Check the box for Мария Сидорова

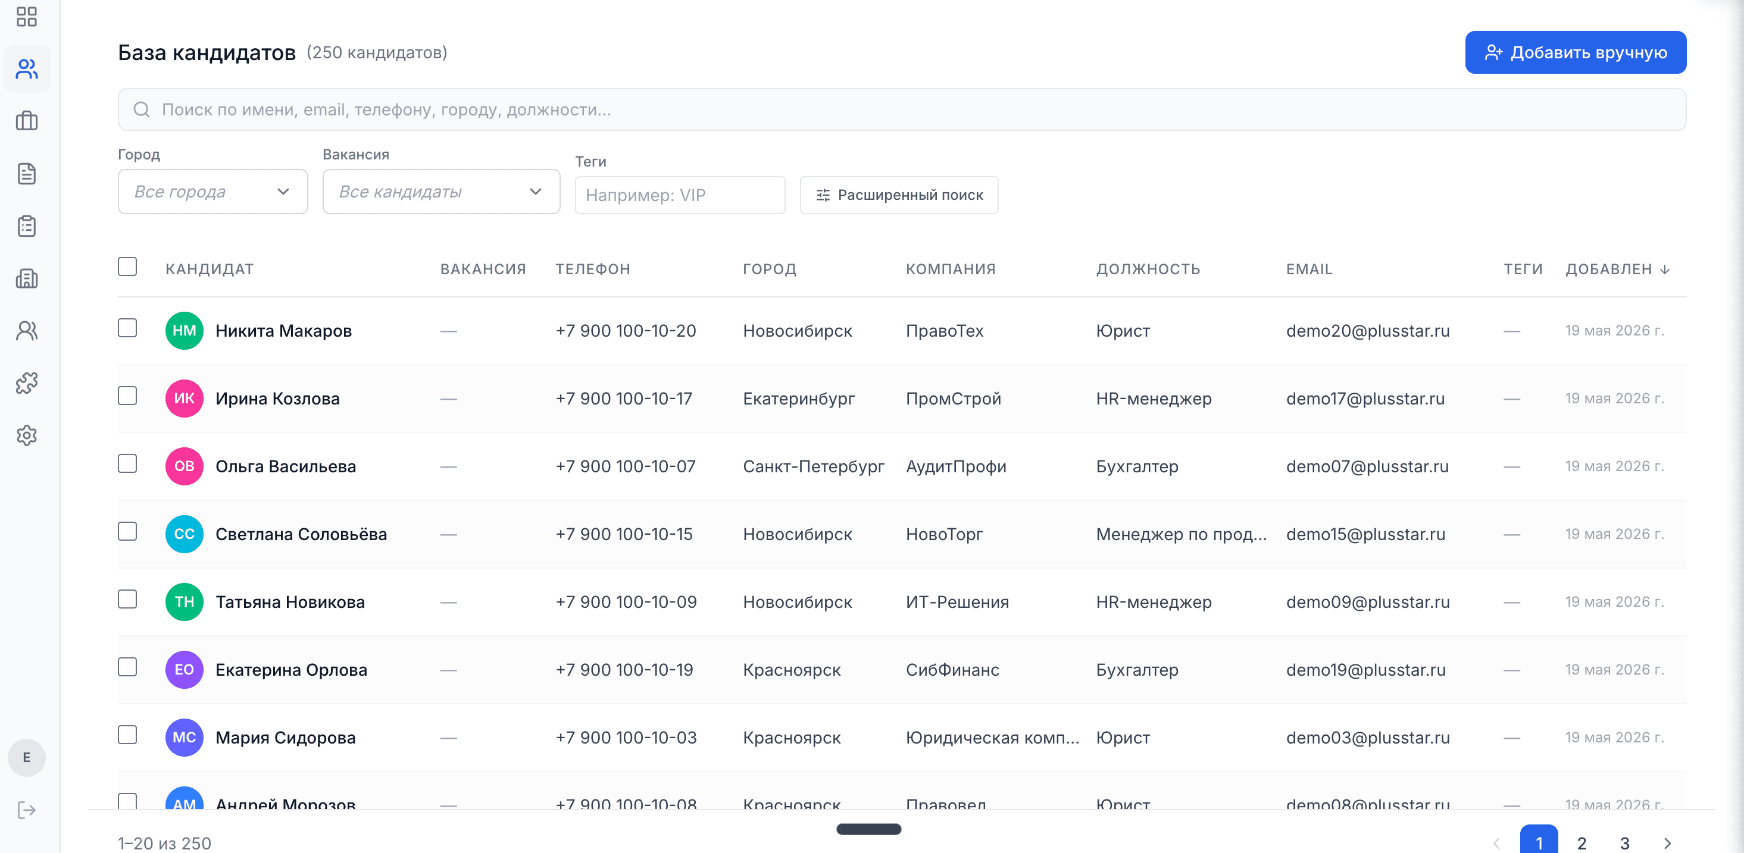[127, 734]
